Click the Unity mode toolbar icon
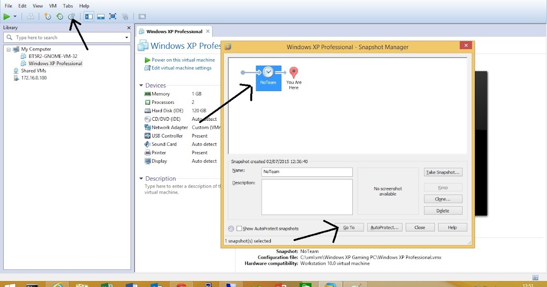Viewport: 547px width, 287px height. click(x=125, y=16)
